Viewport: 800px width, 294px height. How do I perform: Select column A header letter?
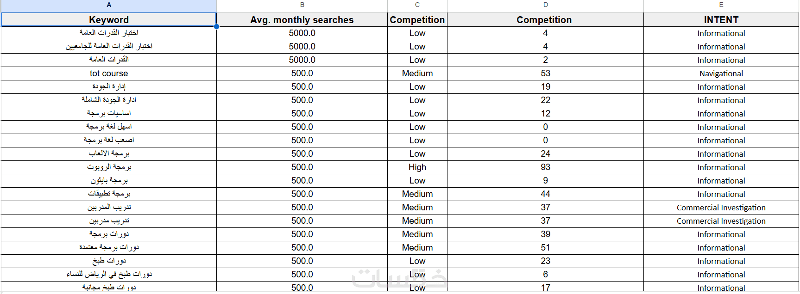tap(109, 5)
